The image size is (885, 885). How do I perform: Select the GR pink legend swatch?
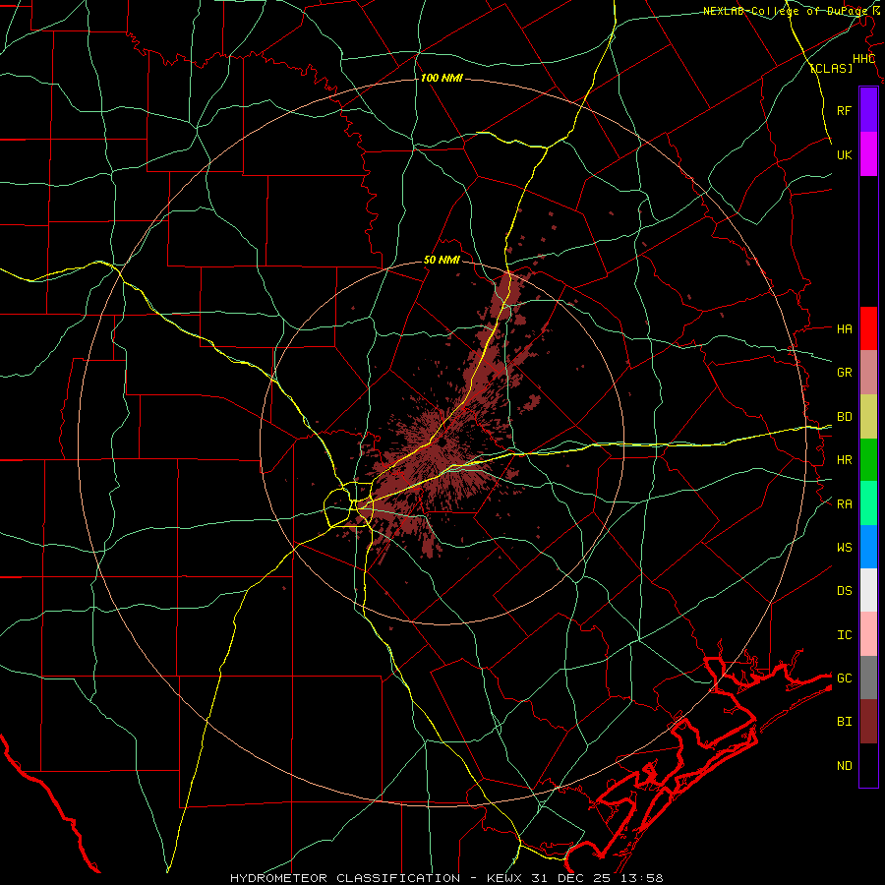coord(868,373)
